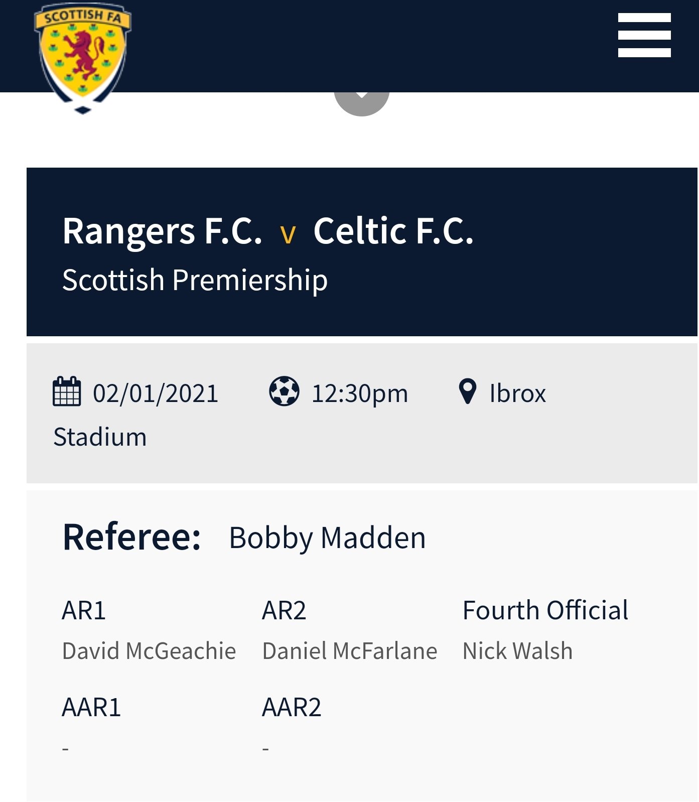Viewport: 699px width, 802px height.
Task: Click the 12:30pm kick-off time
Action: click(x=360, y=393)
